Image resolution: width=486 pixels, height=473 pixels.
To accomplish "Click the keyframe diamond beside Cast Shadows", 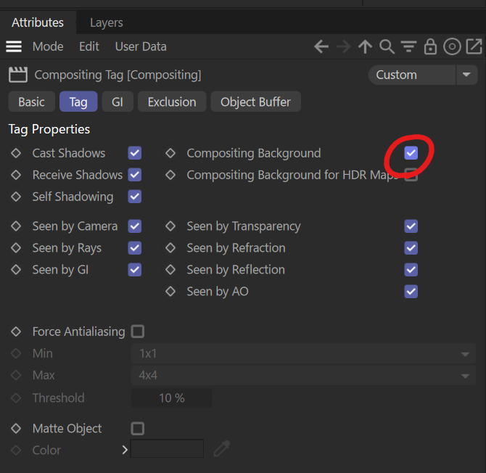I will pos(17,153).
